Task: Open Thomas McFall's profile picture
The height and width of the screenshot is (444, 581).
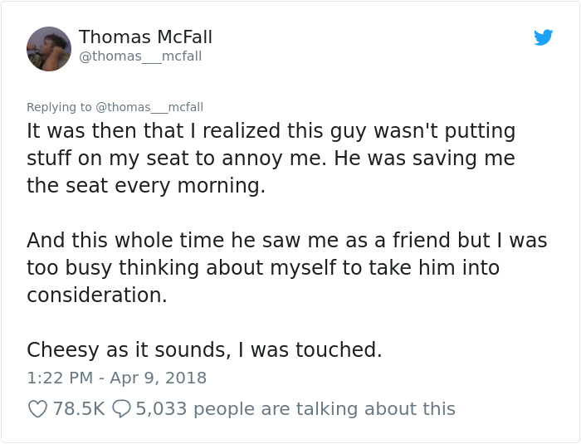Action: point(49,49)
